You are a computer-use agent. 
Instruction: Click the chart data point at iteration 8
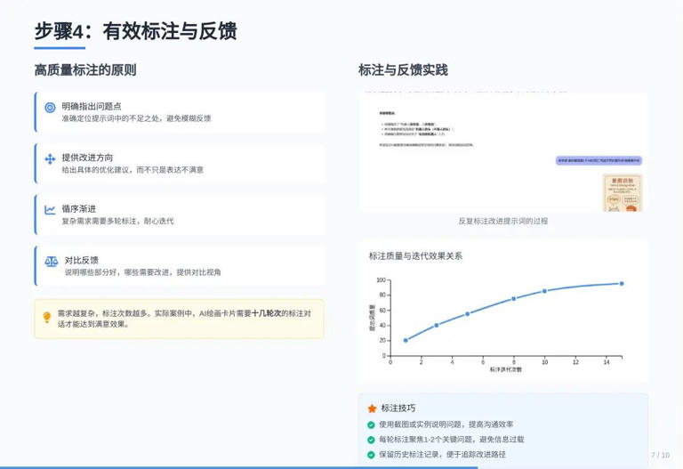[x=513, y=299]
